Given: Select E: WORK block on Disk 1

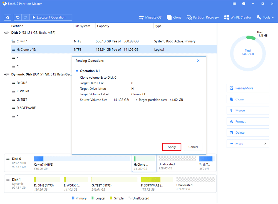Looking at the screenshot, I should click(x=76, y=184).
